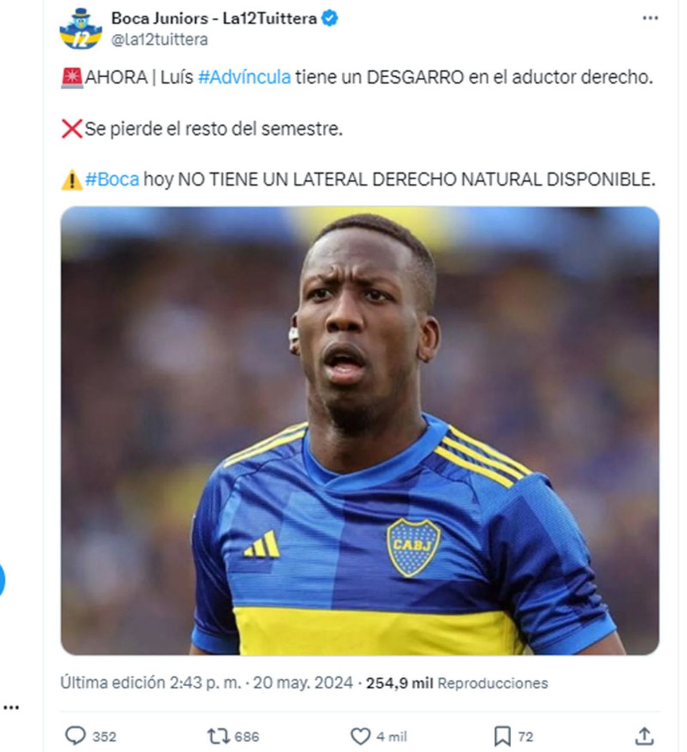The image size is (687, 752).
Task: Click the 72 bookmarks count
Action: 526,737
